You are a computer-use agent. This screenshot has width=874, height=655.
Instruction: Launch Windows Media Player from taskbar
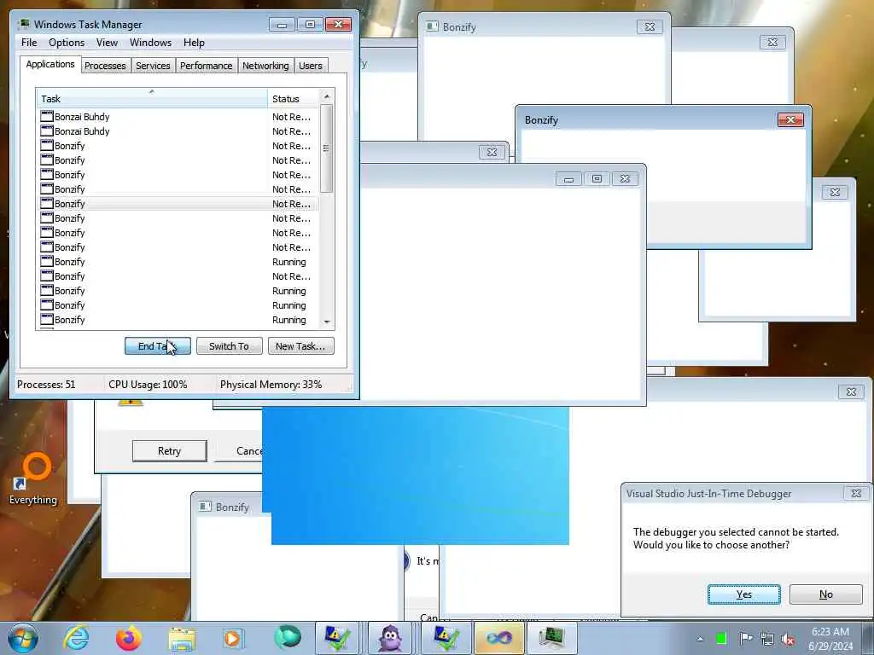tap(234, 638)
